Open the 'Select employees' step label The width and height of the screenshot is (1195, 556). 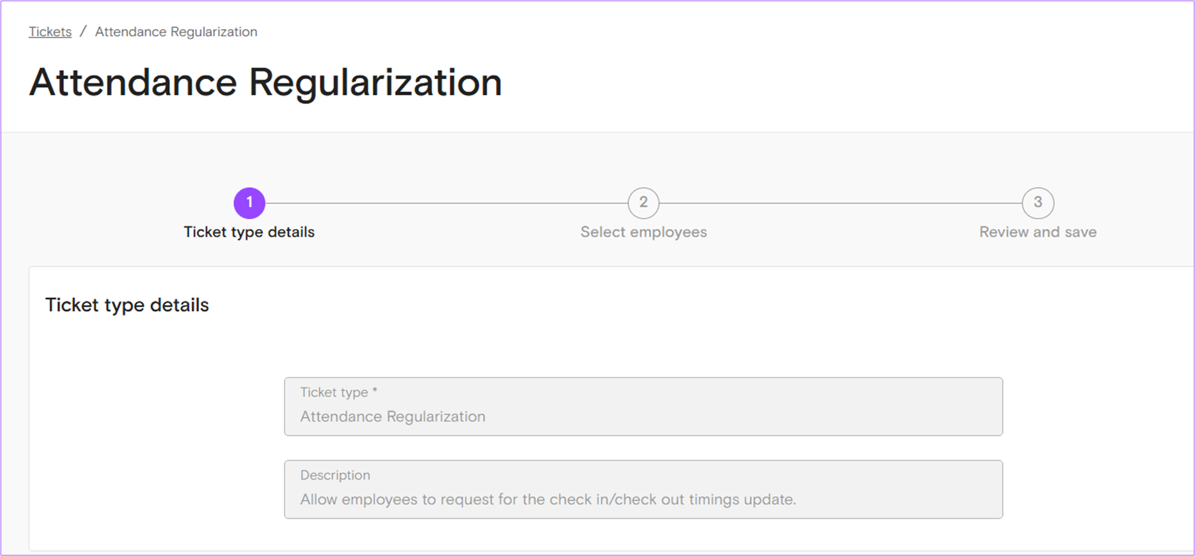[643, 232]
